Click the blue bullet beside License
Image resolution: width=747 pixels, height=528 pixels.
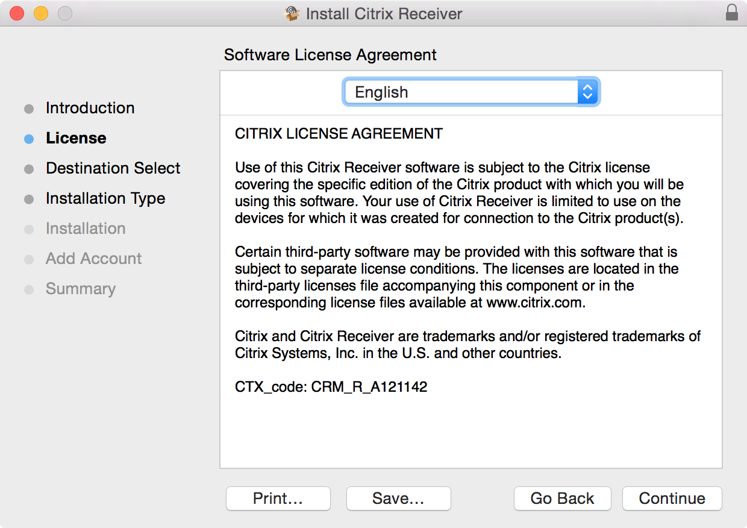point(29,139)
